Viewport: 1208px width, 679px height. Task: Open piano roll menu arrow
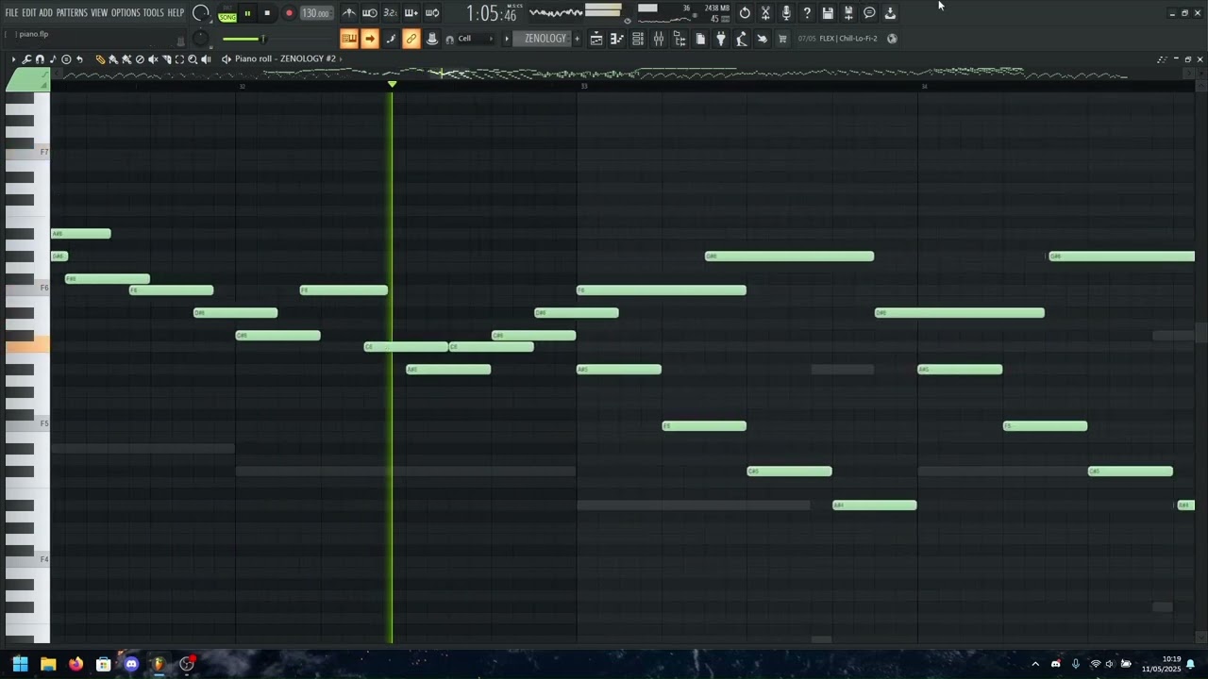(x=14, y=59)
